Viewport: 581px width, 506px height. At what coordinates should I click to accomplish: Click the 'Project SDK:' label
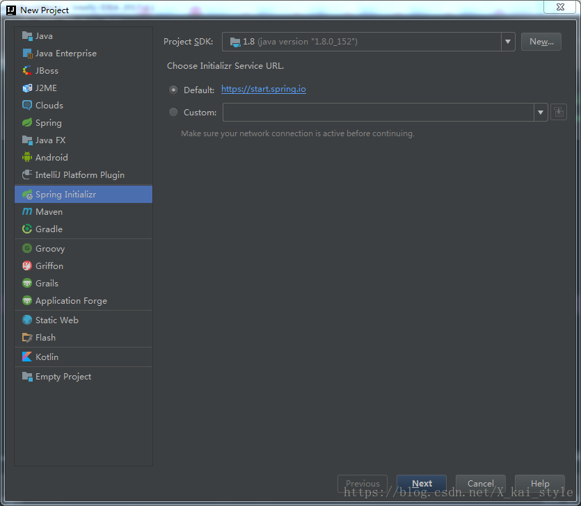189,42
